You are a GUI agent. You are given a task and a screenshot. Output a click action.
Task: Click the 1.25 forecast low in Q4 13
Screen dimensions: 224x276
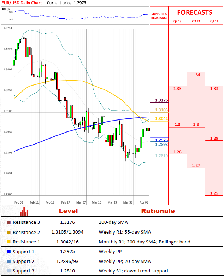point(214,193)
